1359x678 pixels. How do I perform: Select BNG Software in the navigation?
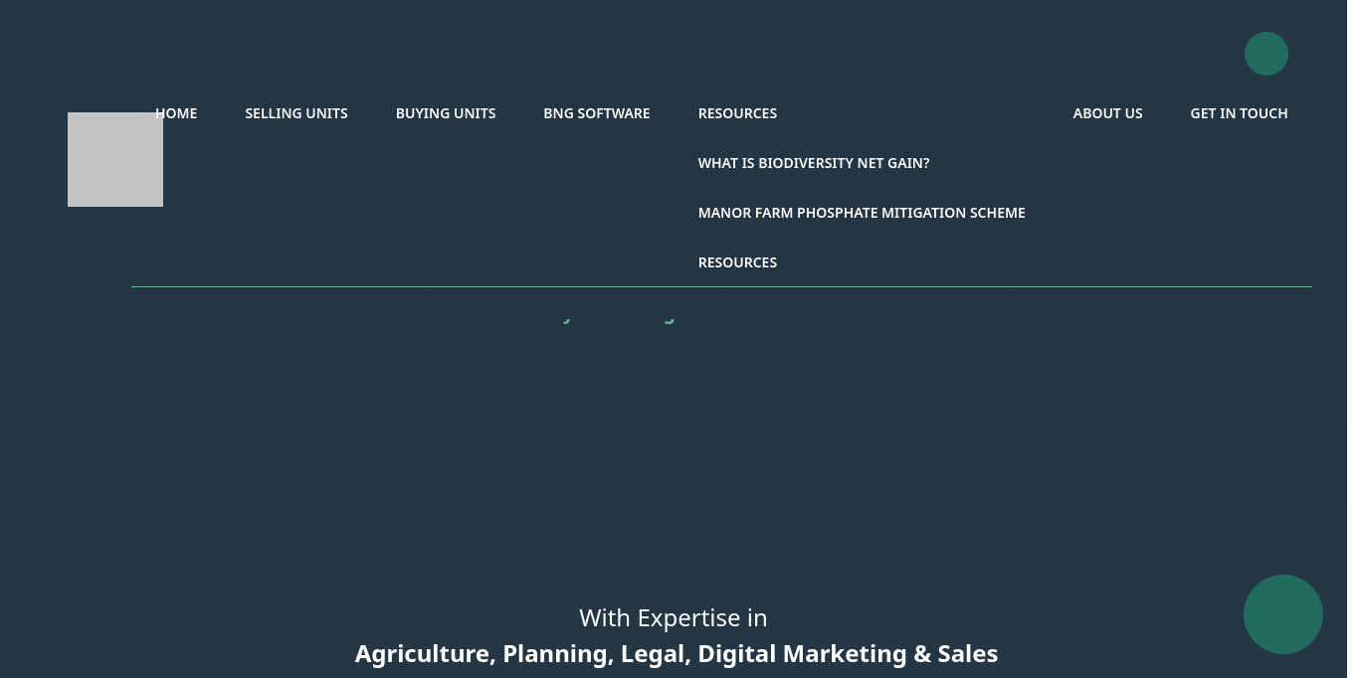596,113
